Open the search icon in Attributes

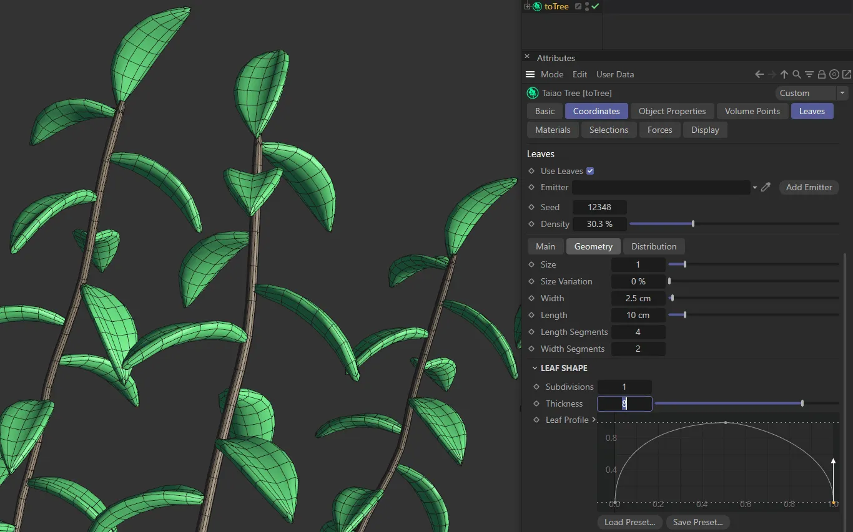tap(797, 74)
